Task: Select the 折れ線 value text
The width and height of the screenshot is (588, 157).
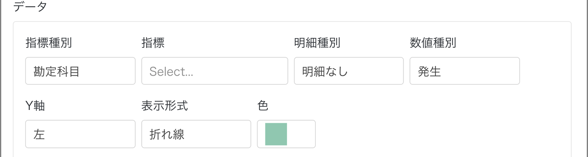Action: click(167, 134)
